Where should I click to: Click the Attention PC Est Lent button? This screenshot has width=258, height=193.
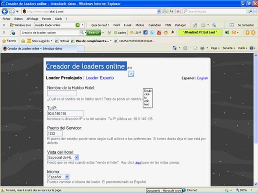[x=200, y=32]
